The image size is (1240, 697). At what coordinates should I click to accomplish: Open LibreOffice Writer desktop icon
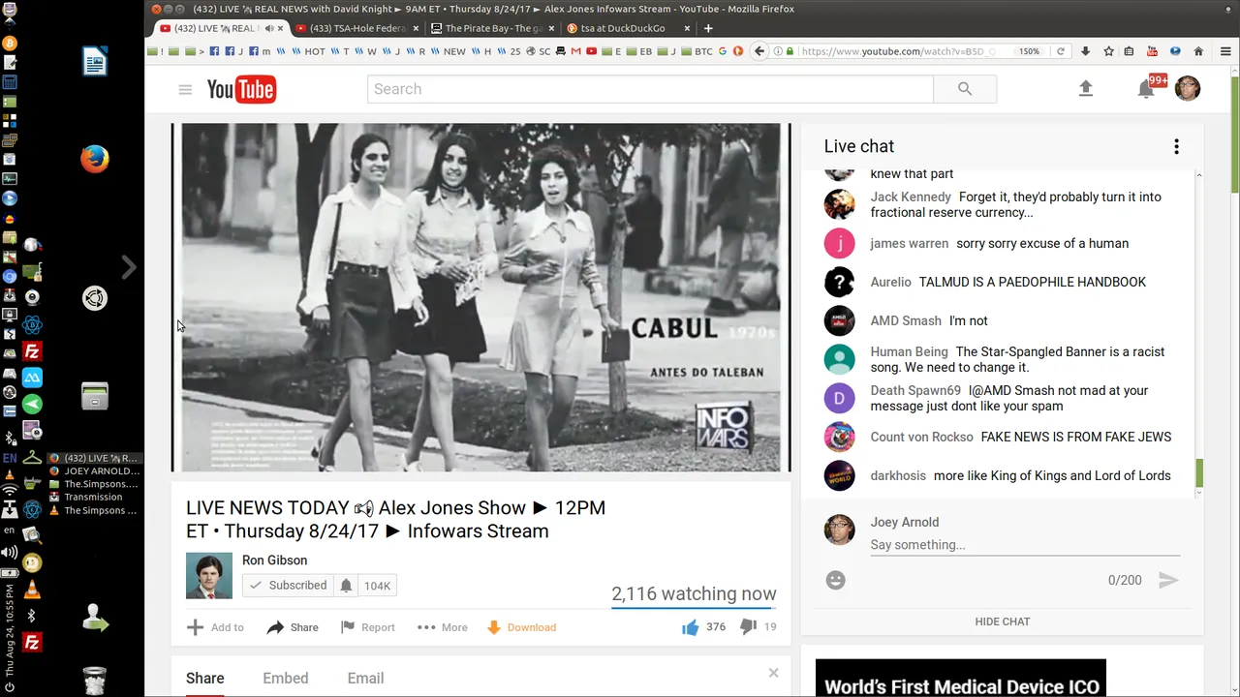click(x=95, y=62)
